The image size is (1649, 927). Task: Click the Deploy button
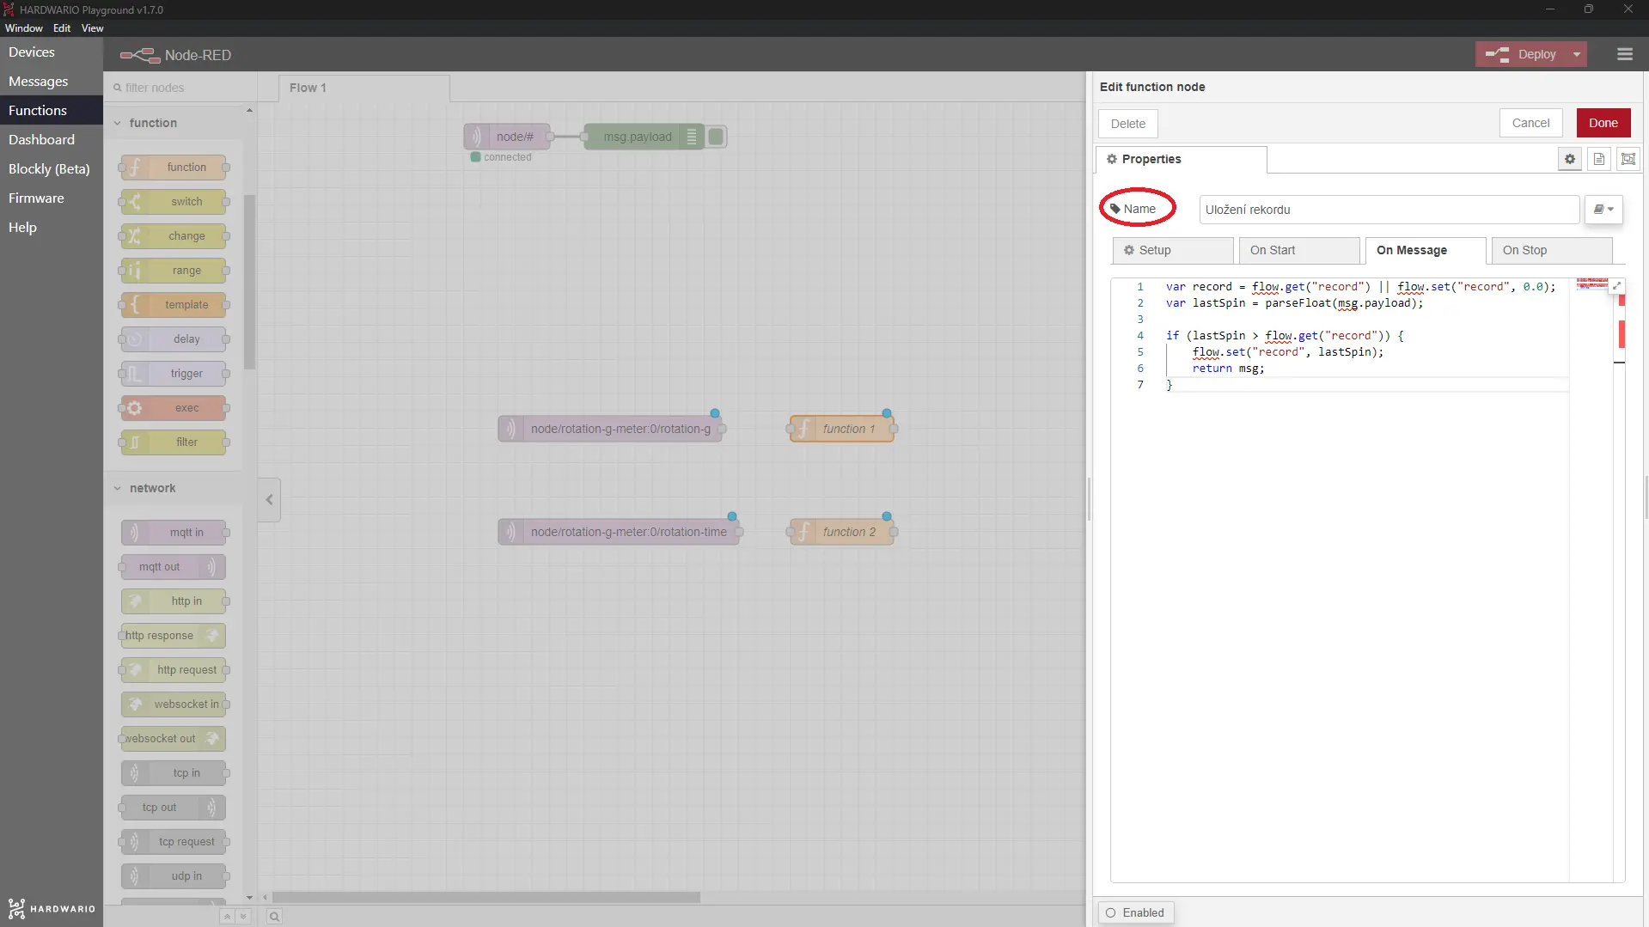coord(1522,54)
